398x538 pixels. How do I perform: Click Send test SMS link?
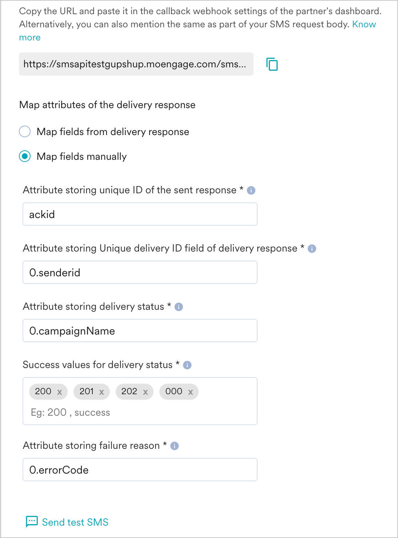75,522
